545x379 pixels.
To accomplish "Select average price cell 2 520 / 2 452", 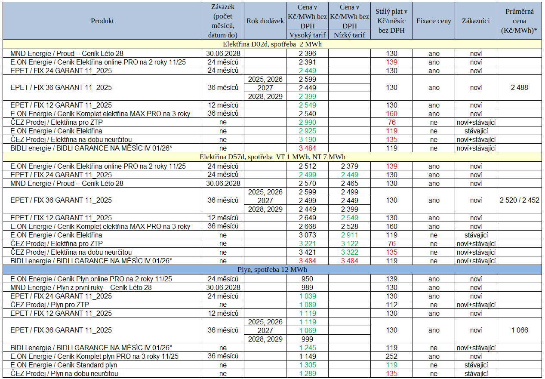I will pos(519,200).
